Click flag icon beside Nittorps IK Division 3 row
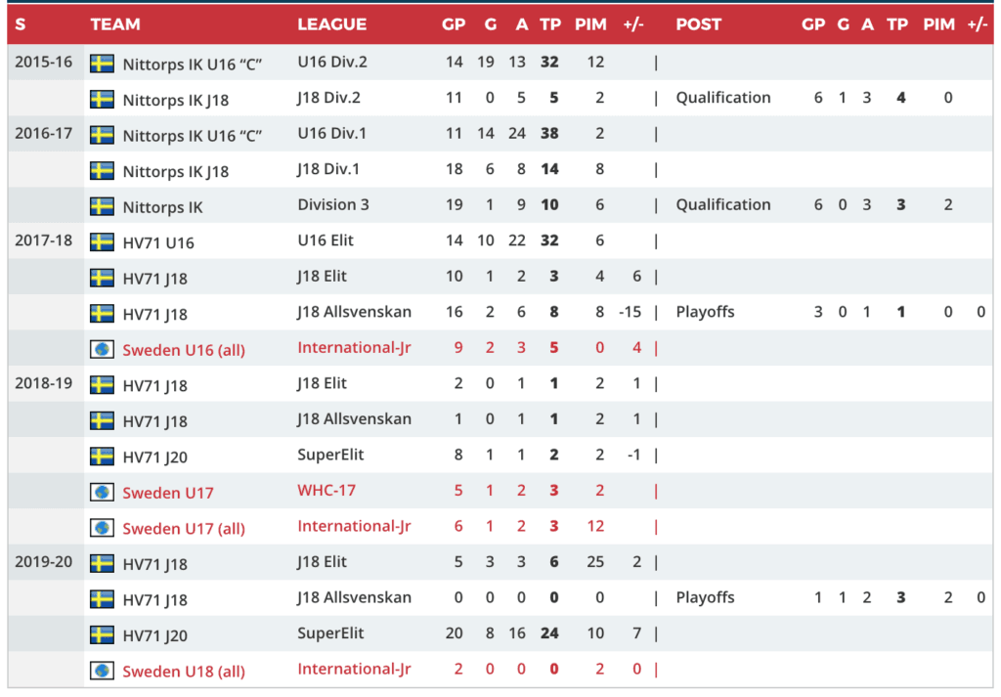Screen dimensions: 1001x697 click(102, 206)
